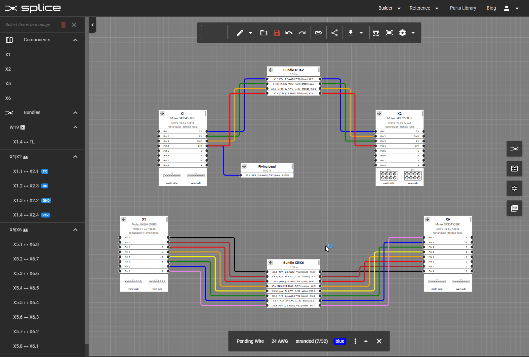
Task: Open the Reference menu
Action: [x=424, y=8]
